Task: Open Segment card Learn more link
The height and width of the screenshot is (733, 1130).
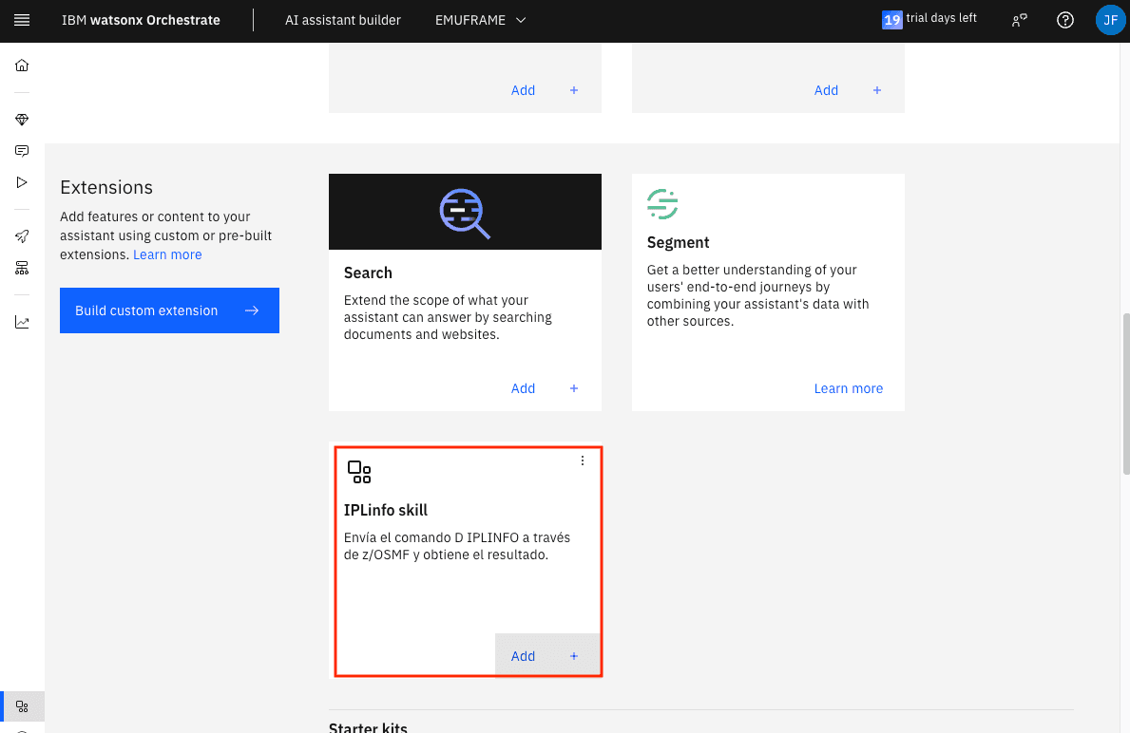Action: [848, 388]
